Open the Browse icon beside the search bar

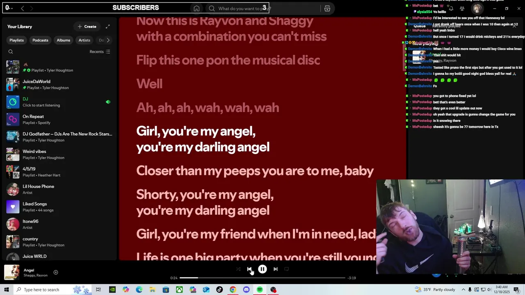click(327, 9)
